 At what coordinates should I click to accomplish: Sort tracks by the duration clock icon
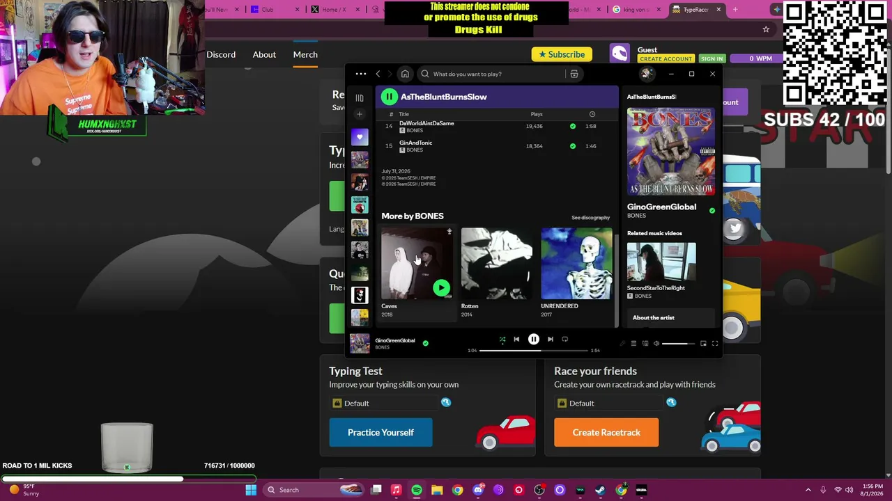click(592, 114)
